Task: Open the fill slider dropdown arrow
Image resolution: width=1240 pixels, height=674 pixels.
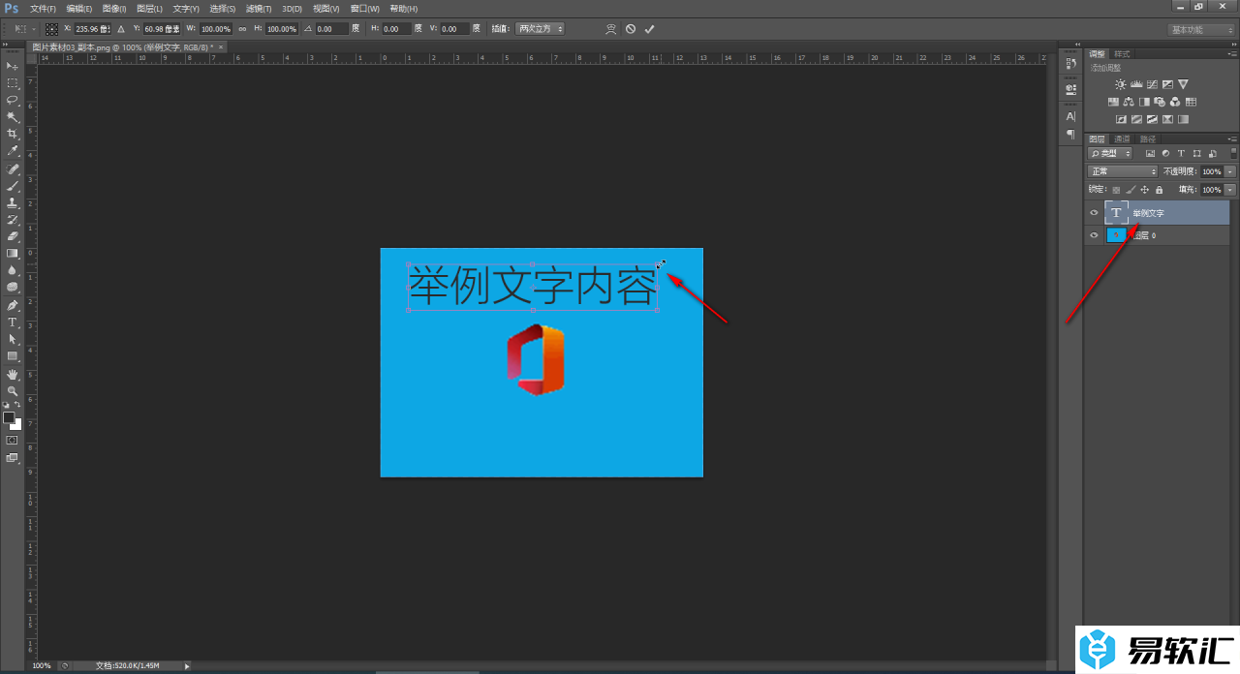Action: coord(1230,190)
